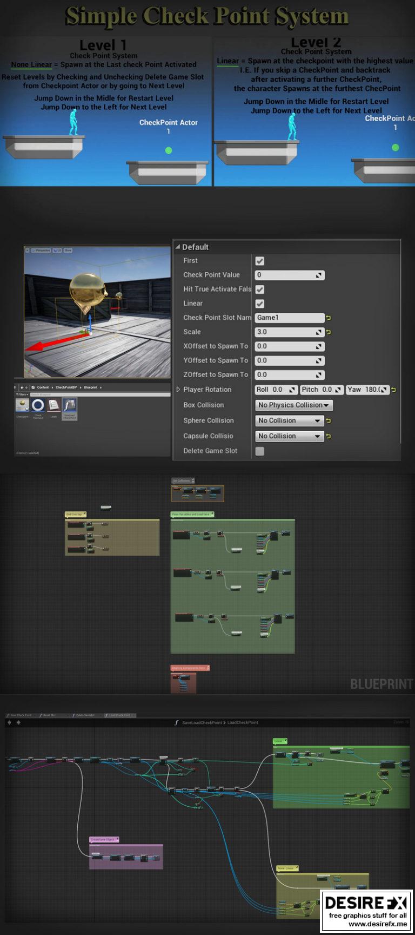415x935 pixels.
Task: Uncheck the Linear checkbox
Action: [x=260, y=304]
